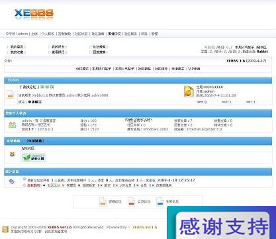Open 查看排行 in the quick links

[x=58, y=52]
